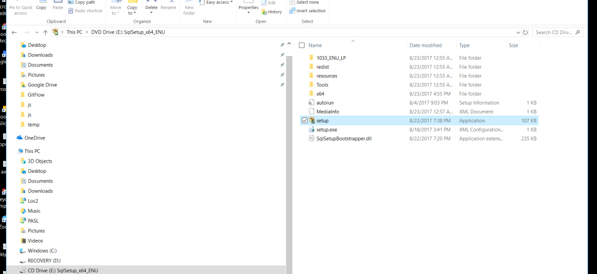
Task: Select Windows (C:) drive in navigation pane
Action: [x=41, y=251]
